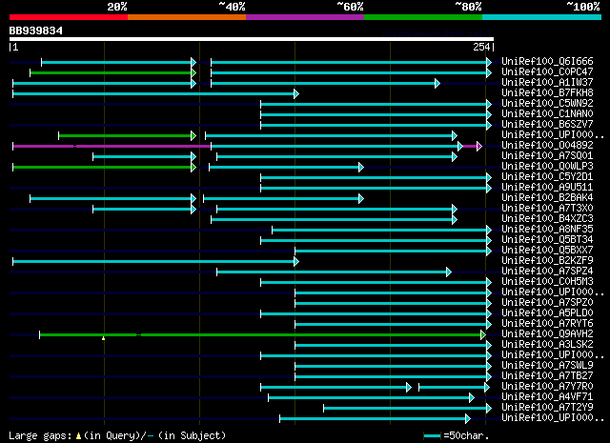Click the yellow query gap marker in Q9AVH2 row
Screen dimensions: 610x443
click(104, 338)
